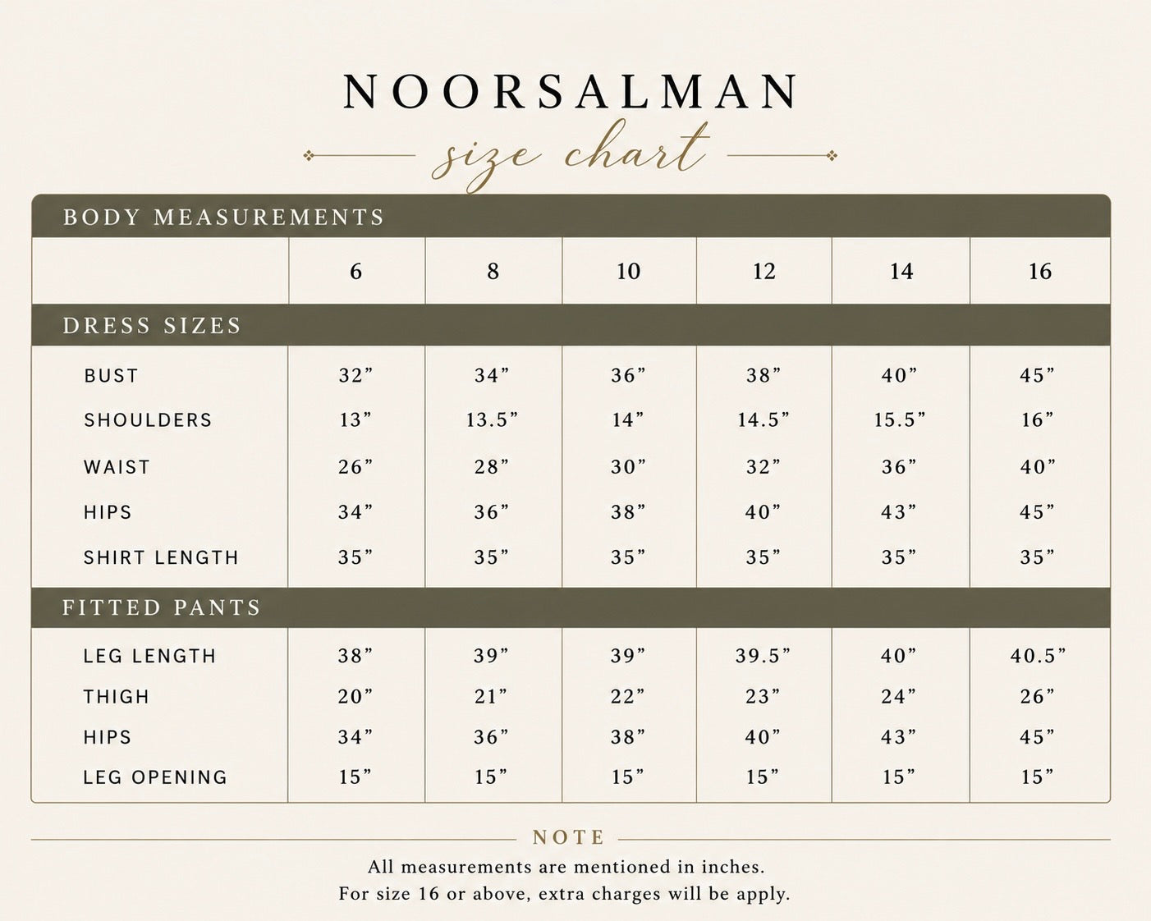Click the SHOULDERS row label
This screenshot has width=1151, height=921.
(x=148, y=420)
